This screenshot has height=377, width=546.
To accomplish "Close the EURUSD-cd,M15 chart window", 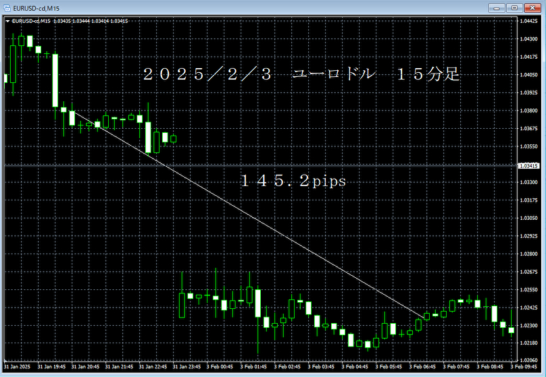I will tap(532, 7).
